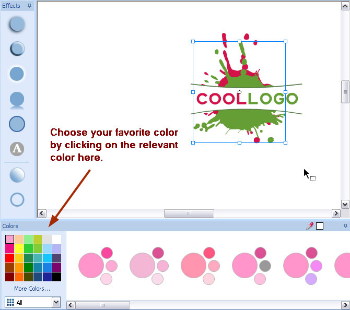Click the Colors panel title
The width and height of the screenshot is (350, 310).
[x=10, y=226]
